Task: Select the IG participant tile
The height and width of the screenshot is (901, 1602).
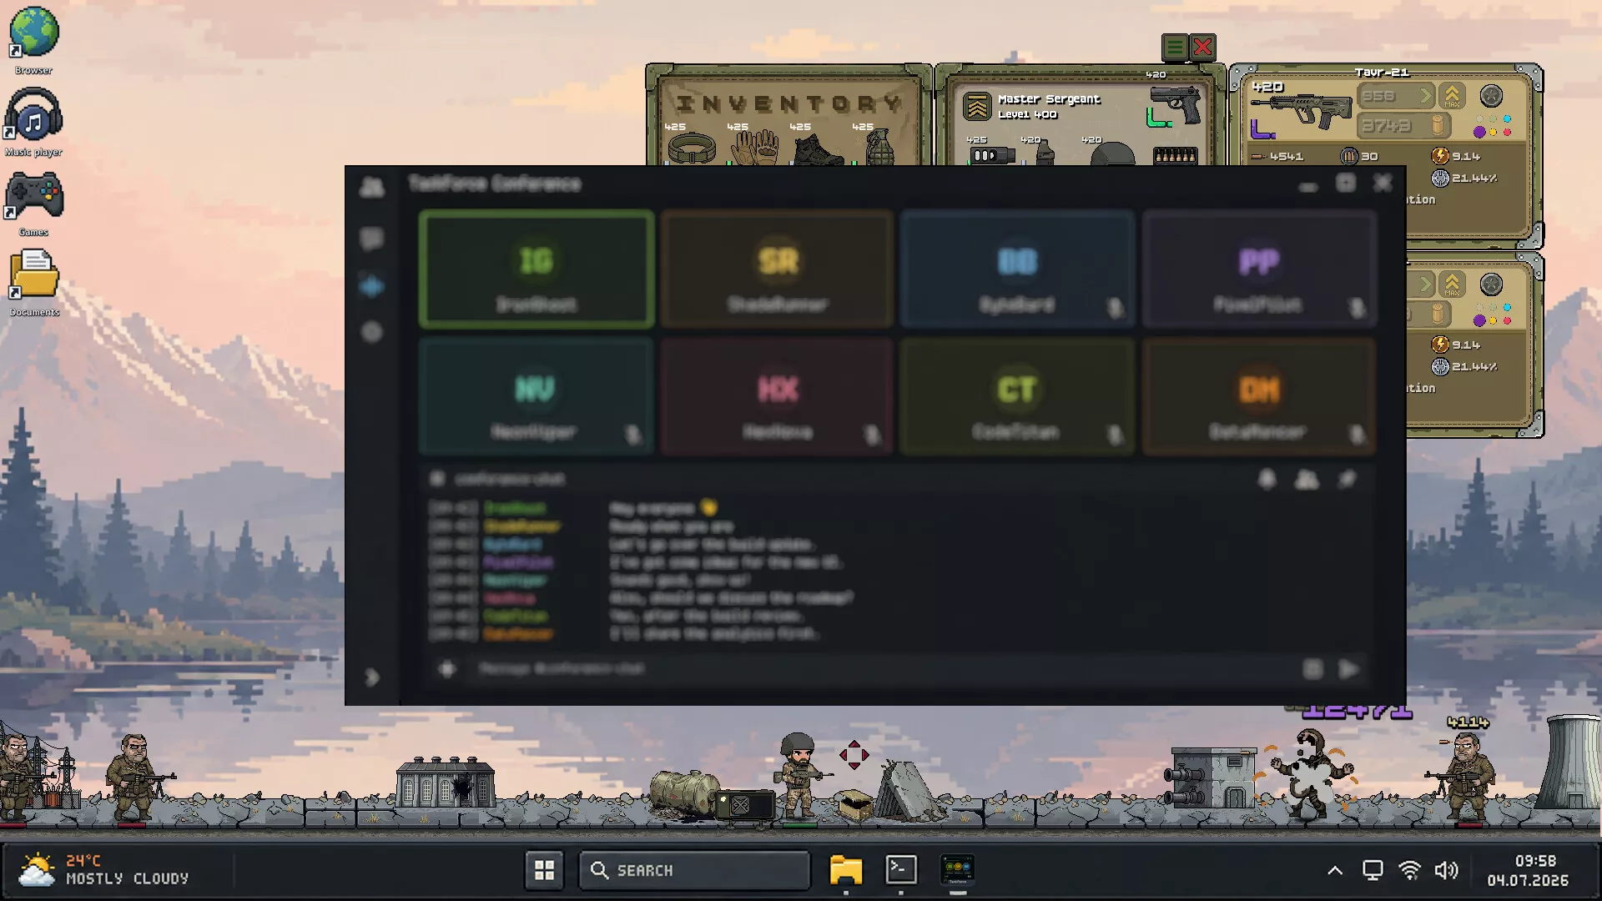Action: [x=537, y=269]
